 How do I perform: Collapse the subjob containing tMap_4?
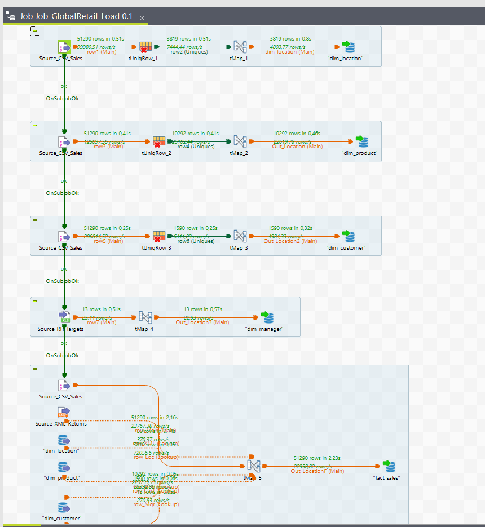click(x=34, y=301)
